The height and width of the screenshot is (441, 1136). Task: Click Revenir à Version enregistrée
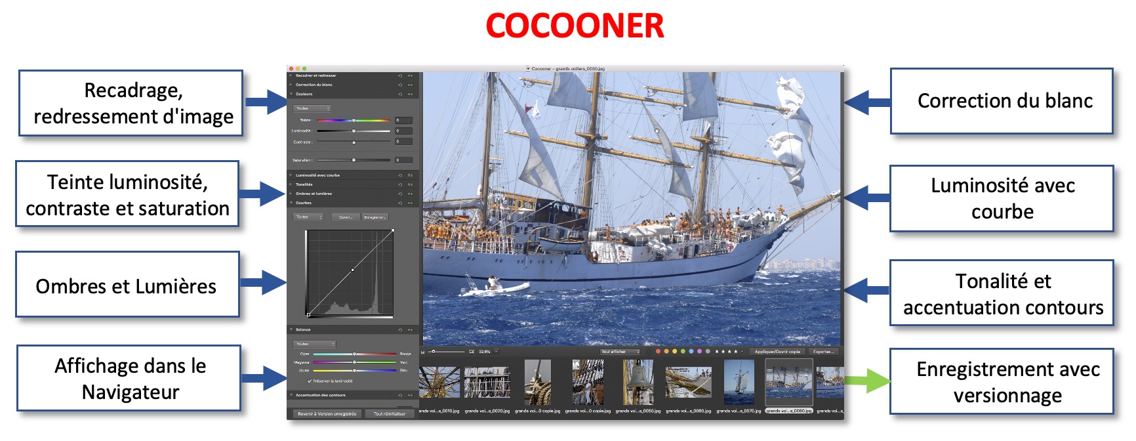327,413
